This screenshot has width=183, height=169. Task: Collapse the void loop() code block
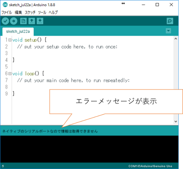click(x=10, y=74)
